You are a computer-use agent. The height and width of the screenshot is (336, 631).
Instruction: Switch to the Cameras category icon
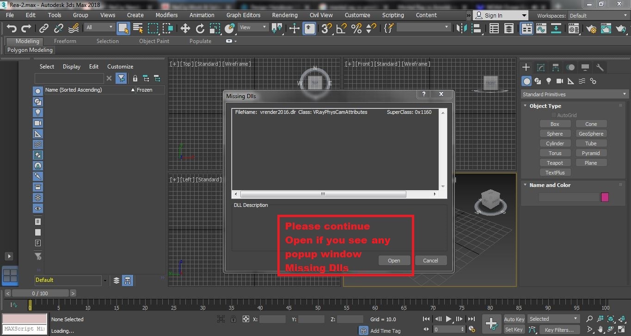560,81
